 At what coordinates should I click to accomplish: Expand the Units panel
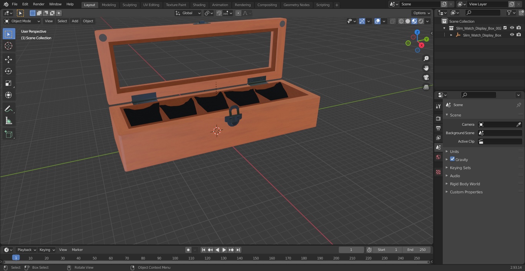coord(454,151)
